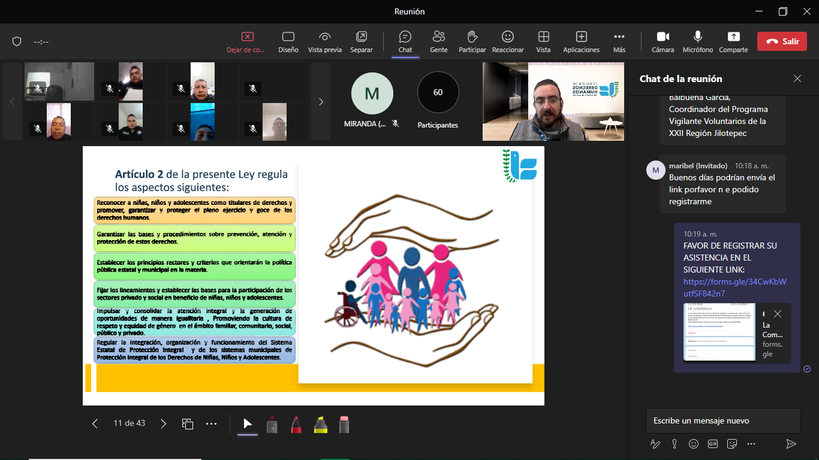
Task: Open slide grid view icon
Action: click(x=187, y=423)
